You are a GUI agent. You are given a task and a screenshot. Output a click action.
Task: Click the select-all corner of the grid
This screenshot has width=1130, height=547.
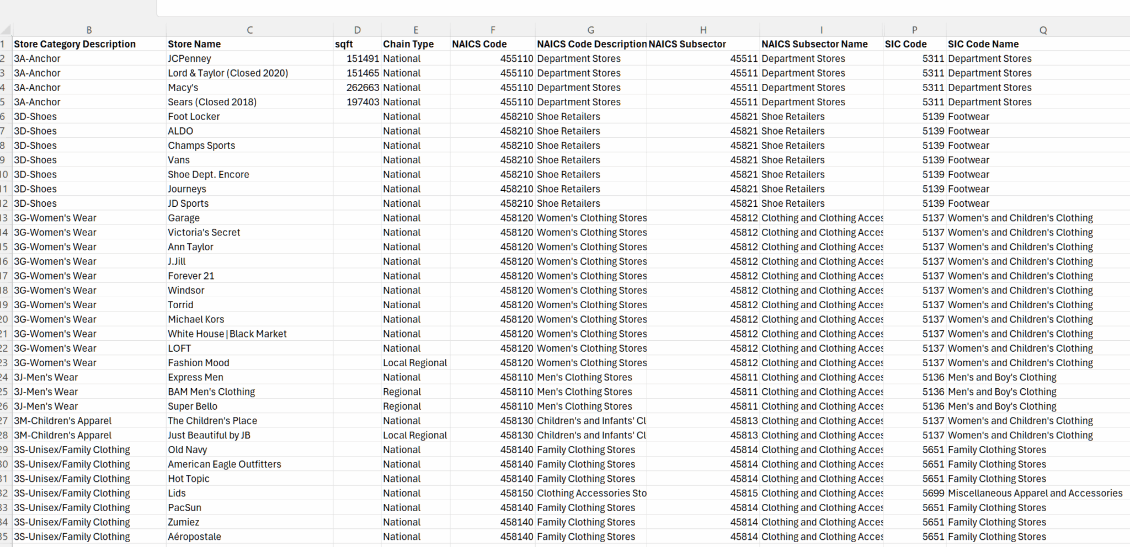point(6,30)
